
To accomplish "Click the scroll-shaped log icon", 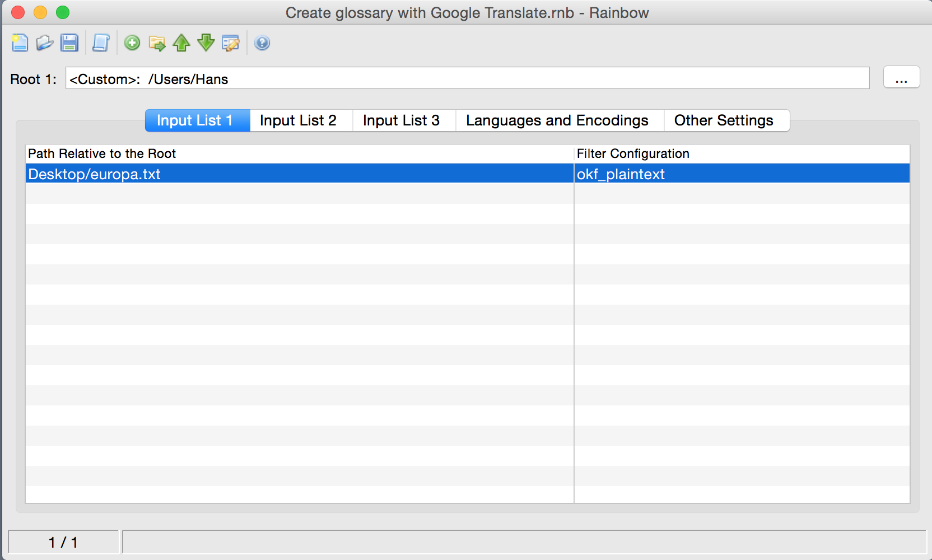I will [x=101, y=43].
